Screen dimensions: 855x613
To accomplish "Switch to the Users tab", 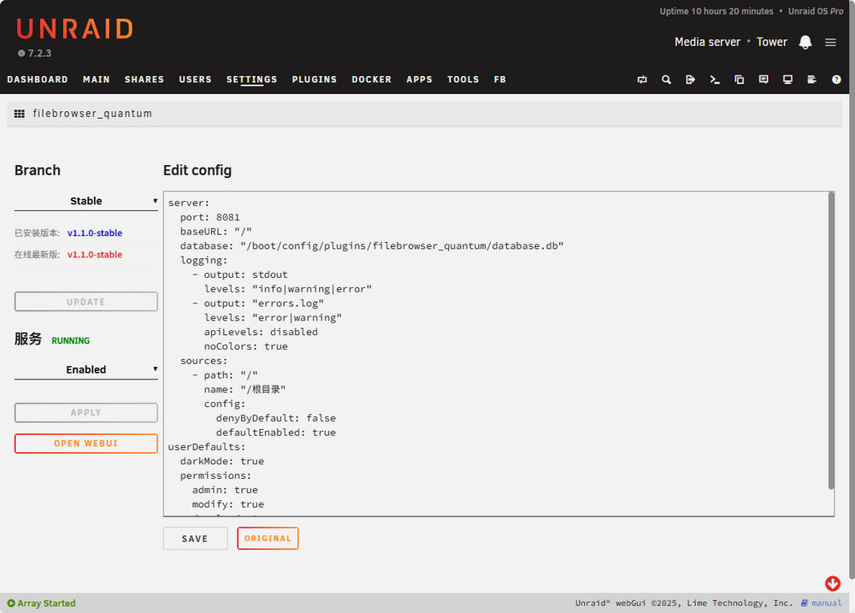I will tap(195, 80).
